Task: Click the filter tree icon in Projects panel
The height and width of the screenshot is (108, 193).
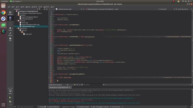Action: tap(40, 9)
